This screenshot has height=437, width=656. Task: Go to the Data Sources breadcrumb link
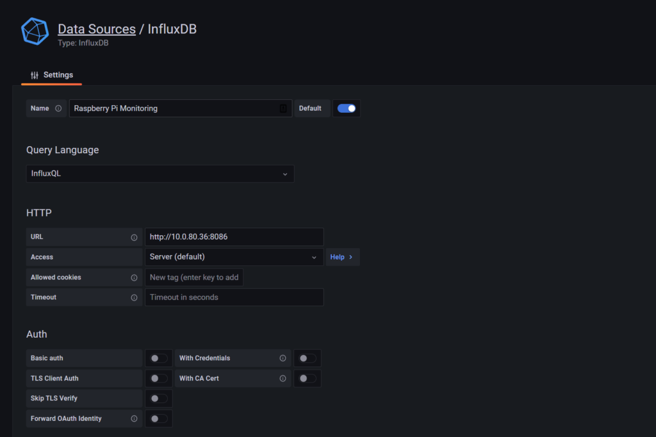(x=97, y=29)
